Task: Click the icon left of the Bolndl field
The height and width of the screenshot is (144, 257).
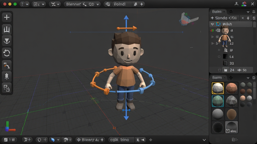Action: (108, 4)
